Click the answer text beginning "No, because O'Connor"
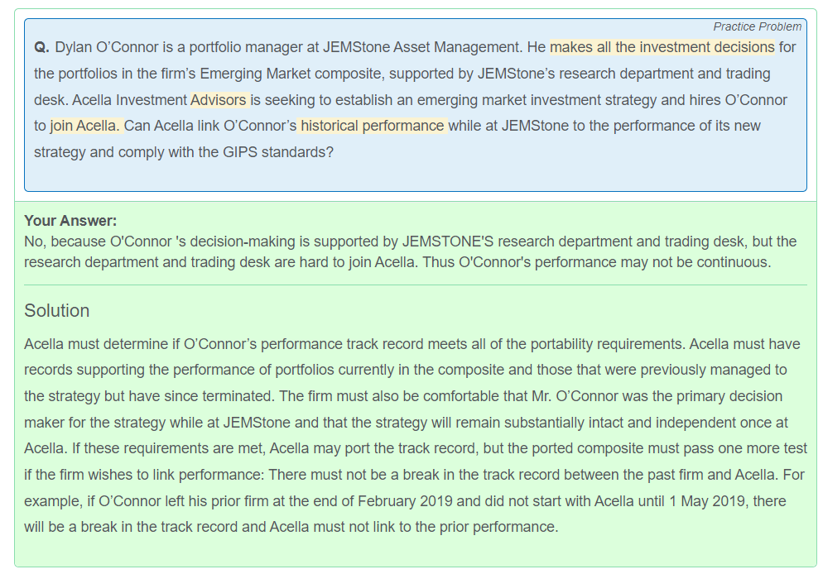Screen dimensions: 823x574 pos(411,251)
